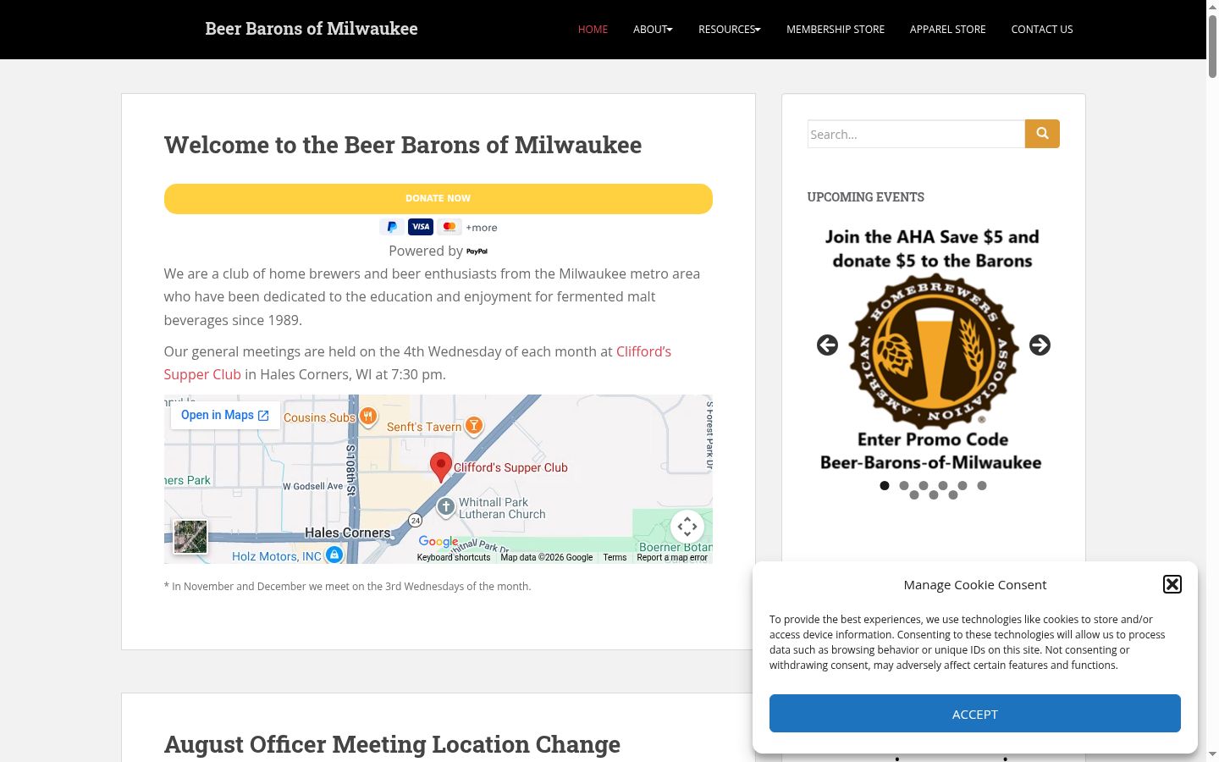Click Open in Maps
This screenshot has height=762, width=1219.
coord(225,415)
